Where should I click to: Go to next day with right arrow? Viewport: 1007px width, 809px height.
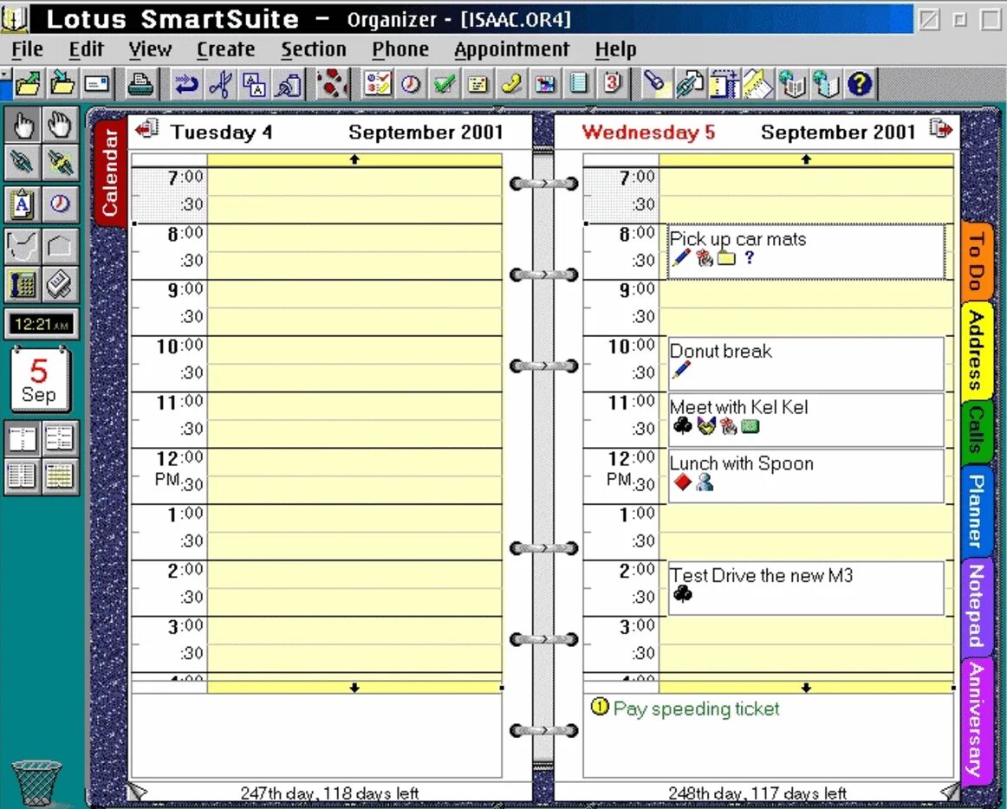coord(941,129)
